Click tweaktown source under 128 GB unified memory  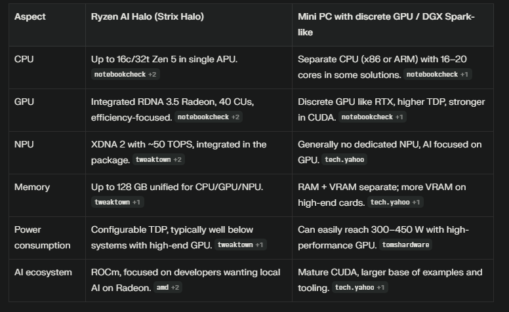[x=117, y=203]
